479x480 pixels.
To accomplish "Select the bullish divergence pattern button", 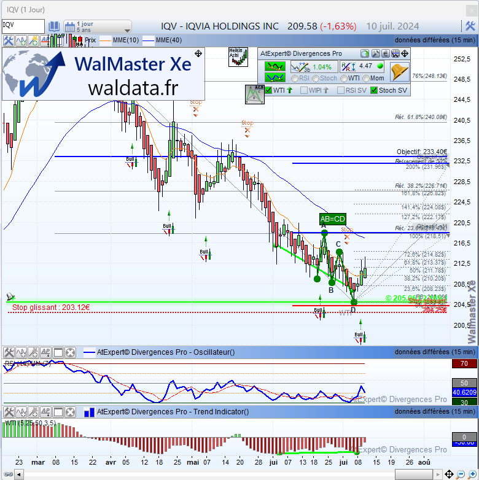I will click(x=275, y=77).
